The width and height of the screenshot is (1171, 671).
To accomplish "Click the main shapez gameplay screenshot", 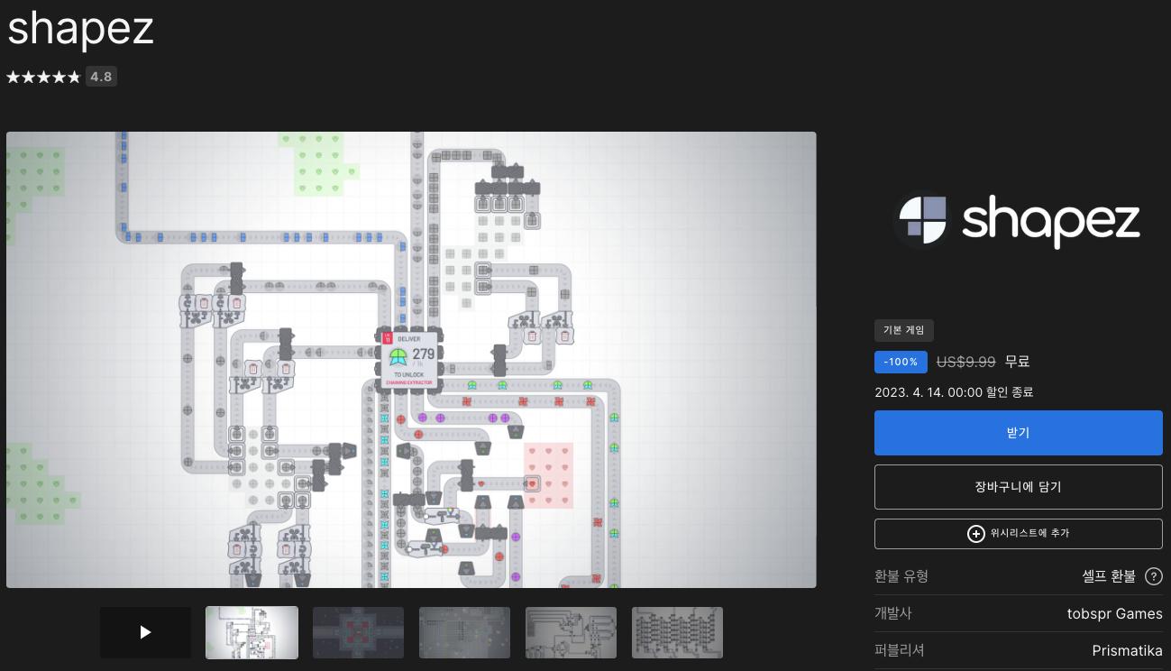I will pyautogui.click(x=411, y=360).
